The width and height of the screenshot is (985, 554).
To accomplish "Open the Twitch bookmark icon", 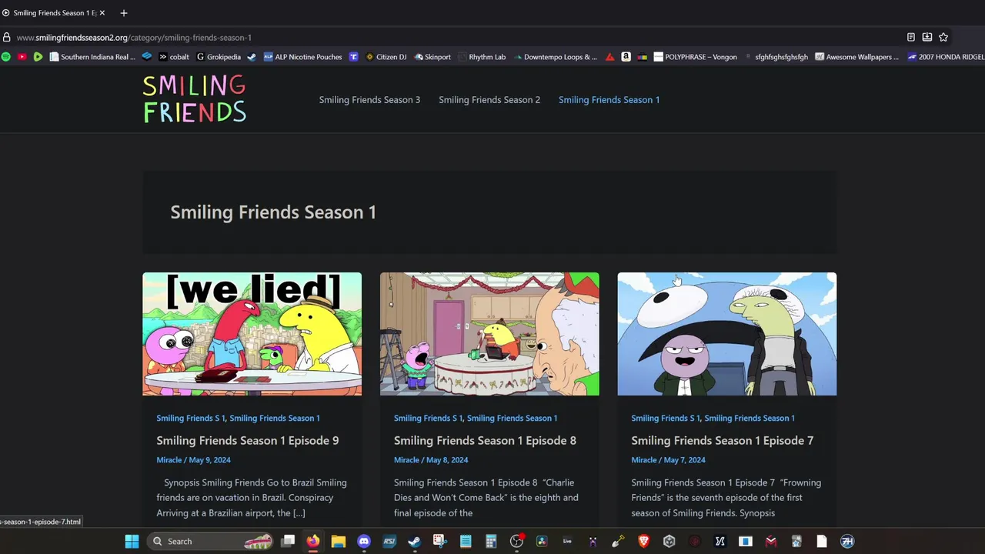I will click(353, 57).
